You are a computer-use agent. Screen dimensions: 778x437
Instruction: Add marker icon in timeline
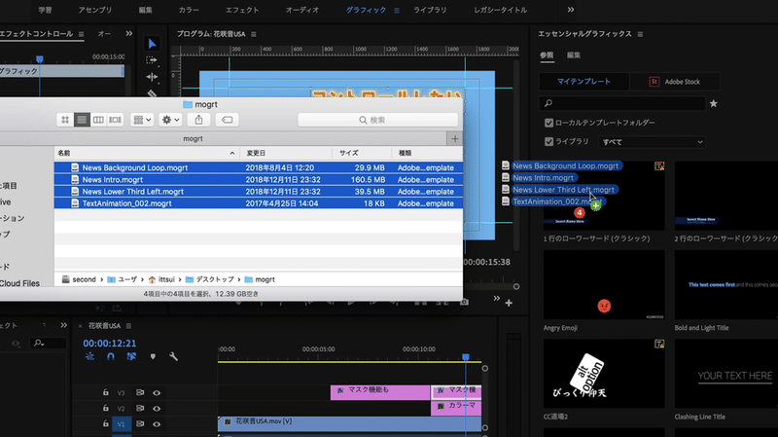point(153,356)
